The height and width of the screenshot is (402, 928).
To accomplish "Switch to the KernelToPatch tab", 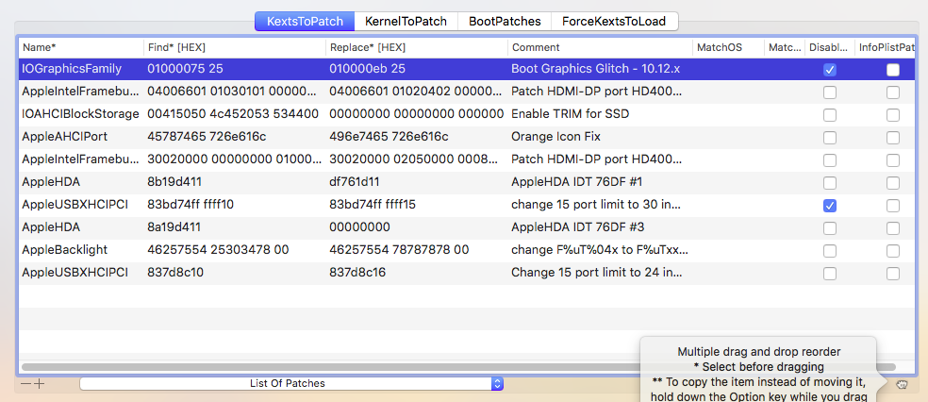I will click(406, 21).
